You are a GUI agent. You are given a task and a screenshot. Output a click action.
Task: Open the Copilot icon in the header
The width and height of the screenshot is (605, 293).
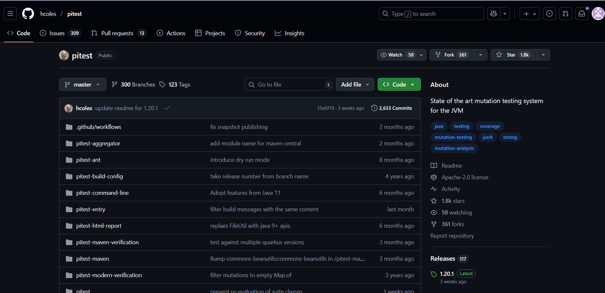pyautogui.click(x=493, y=14)
